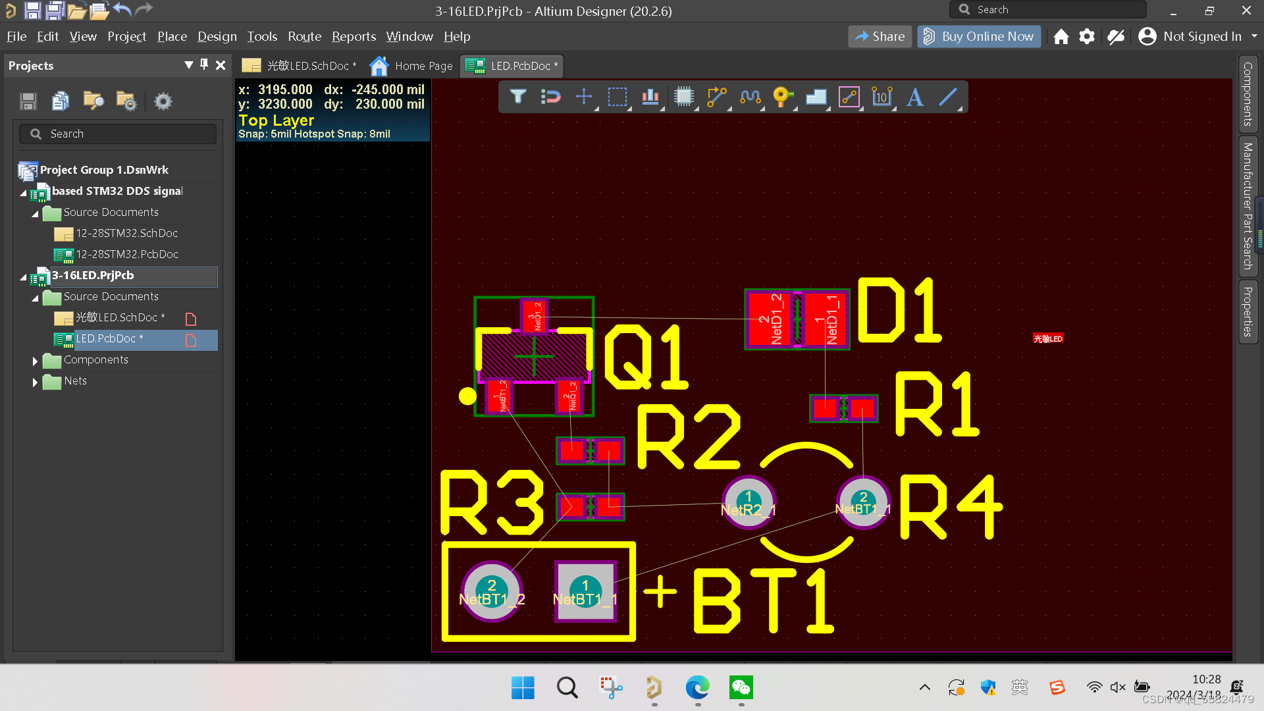Open the object filter tool
1264x711 pixels.
coord(518,97)
